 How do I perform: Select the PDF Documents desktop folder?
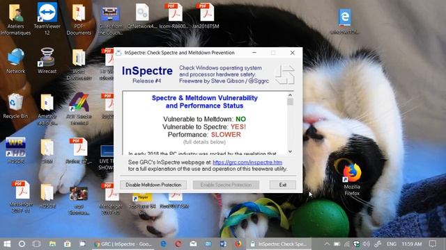(x=79, y=20)
